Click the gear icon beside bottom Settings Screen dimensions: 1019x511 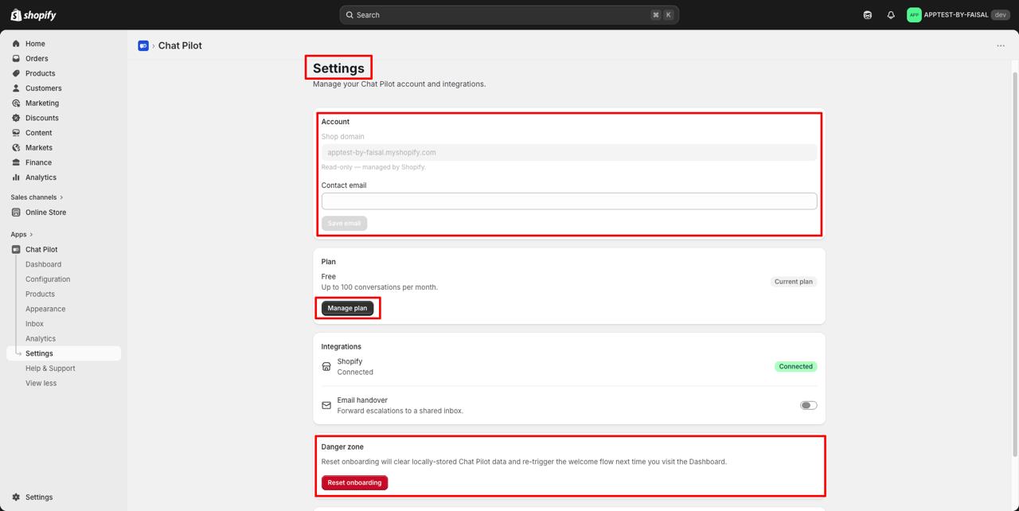(x=16, y=497)
